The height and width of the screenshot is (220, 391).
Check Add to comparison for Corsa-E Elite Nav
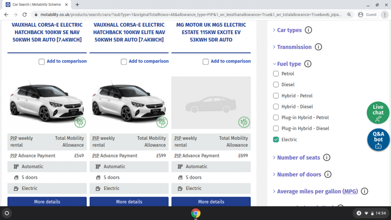[124, 61]
